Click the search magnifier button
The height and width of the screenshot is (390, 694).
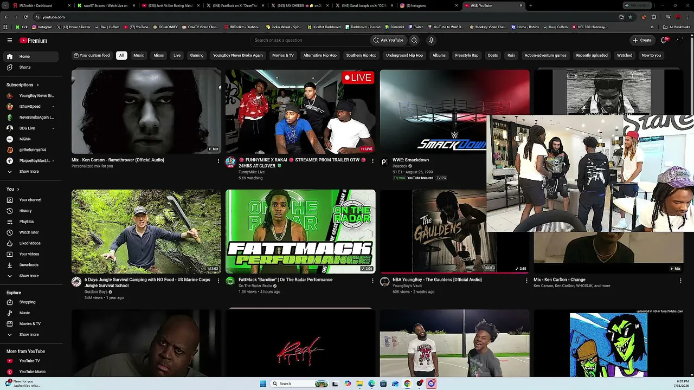pos(414,40)
